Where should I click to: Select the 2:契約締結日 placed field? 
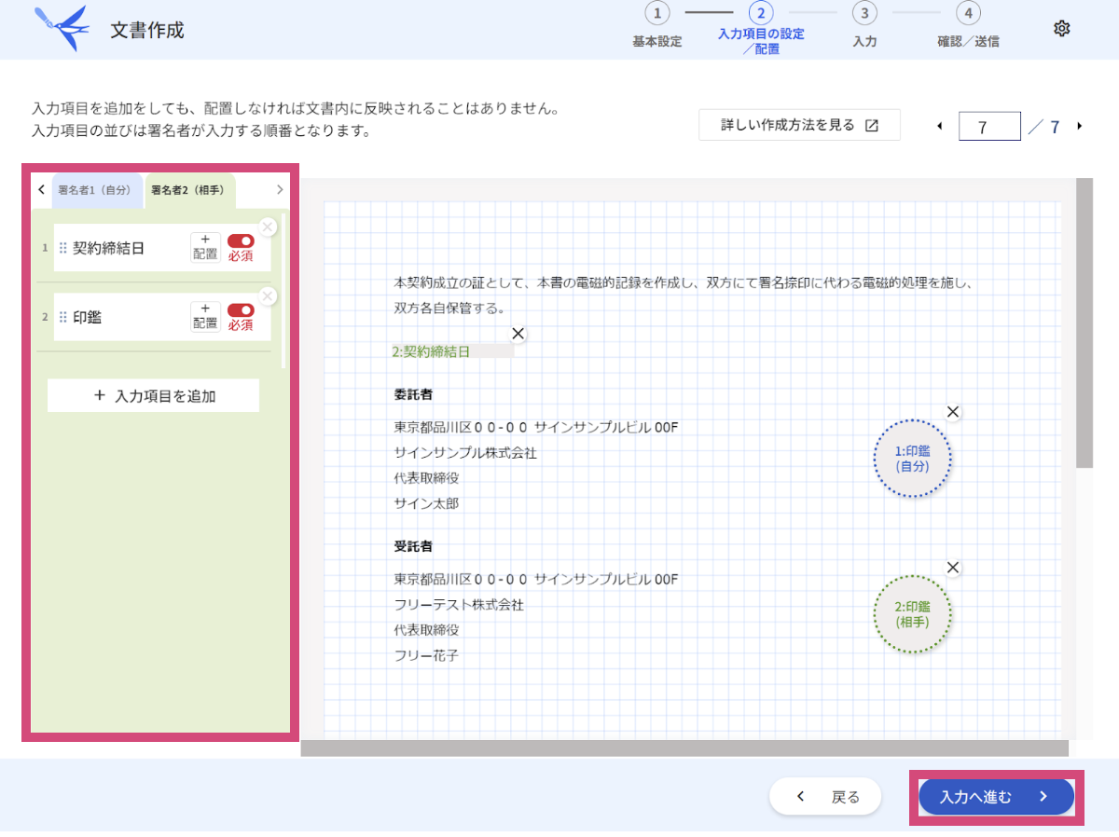tap(452, 351)
